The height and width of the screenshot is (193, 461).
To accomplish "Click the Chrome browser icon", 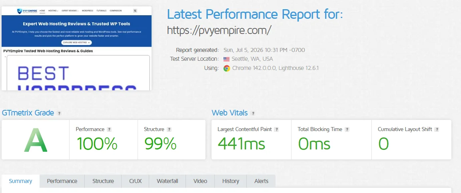I will pyautogui.click(x=226, y=68).
